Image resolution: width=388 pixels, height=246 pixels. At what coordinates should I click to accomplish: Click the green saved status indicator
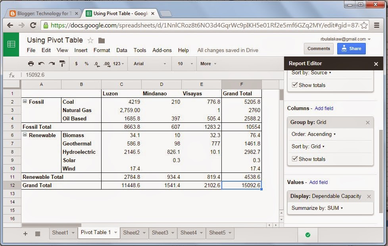308,235
